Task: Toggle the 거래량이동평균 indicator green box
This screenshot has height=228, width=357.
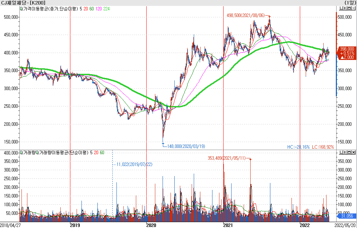Action: click(x=38, y=152)
